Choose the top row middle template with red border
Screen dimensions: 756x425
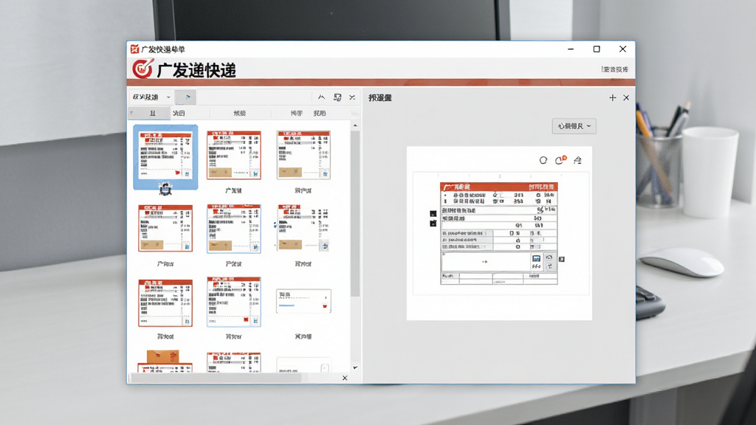point(234,155)
